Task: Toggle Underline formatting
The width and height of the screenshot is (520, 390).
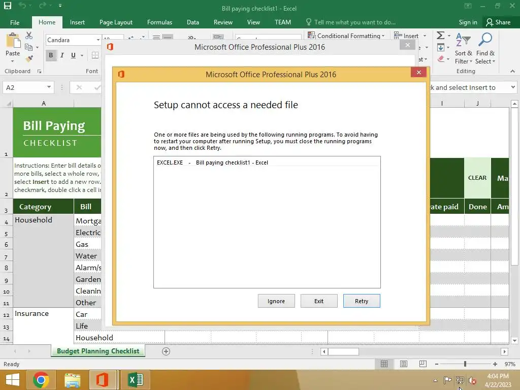Action: [x=73, y=55]
